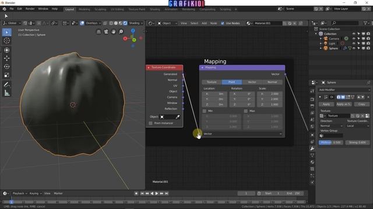Click the Blender logo menu icon

coord(5,9)
